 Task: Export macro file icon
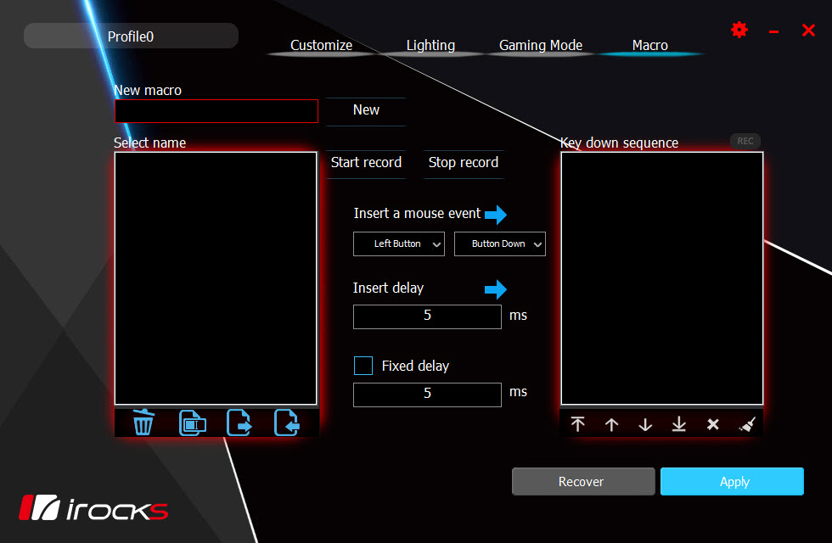239,423
